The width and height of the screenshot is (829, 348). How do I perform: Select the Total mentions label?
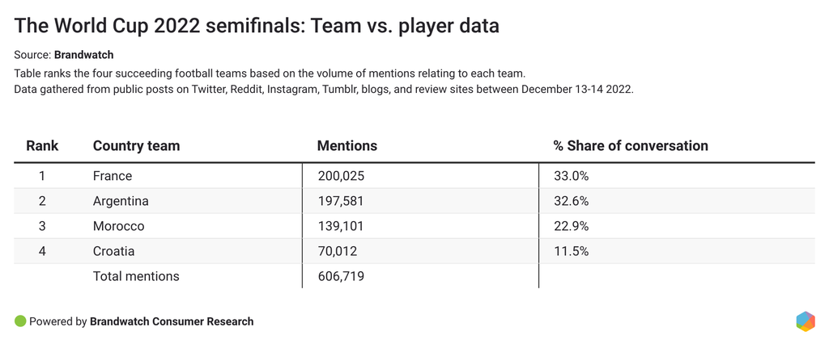(136, 276)
